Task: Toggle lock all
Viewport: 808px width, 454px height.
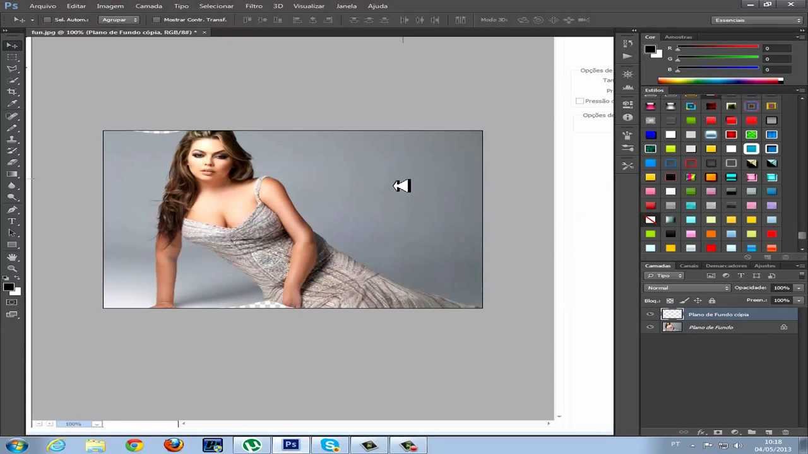Action: (712, 301)
